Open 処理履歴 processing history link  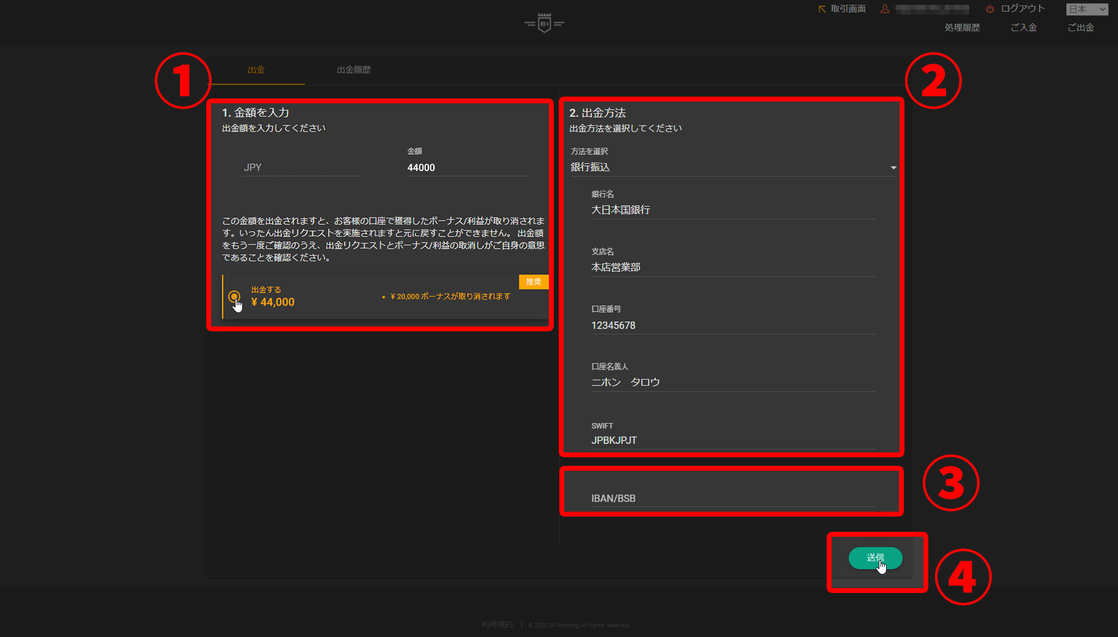(962, 28)
